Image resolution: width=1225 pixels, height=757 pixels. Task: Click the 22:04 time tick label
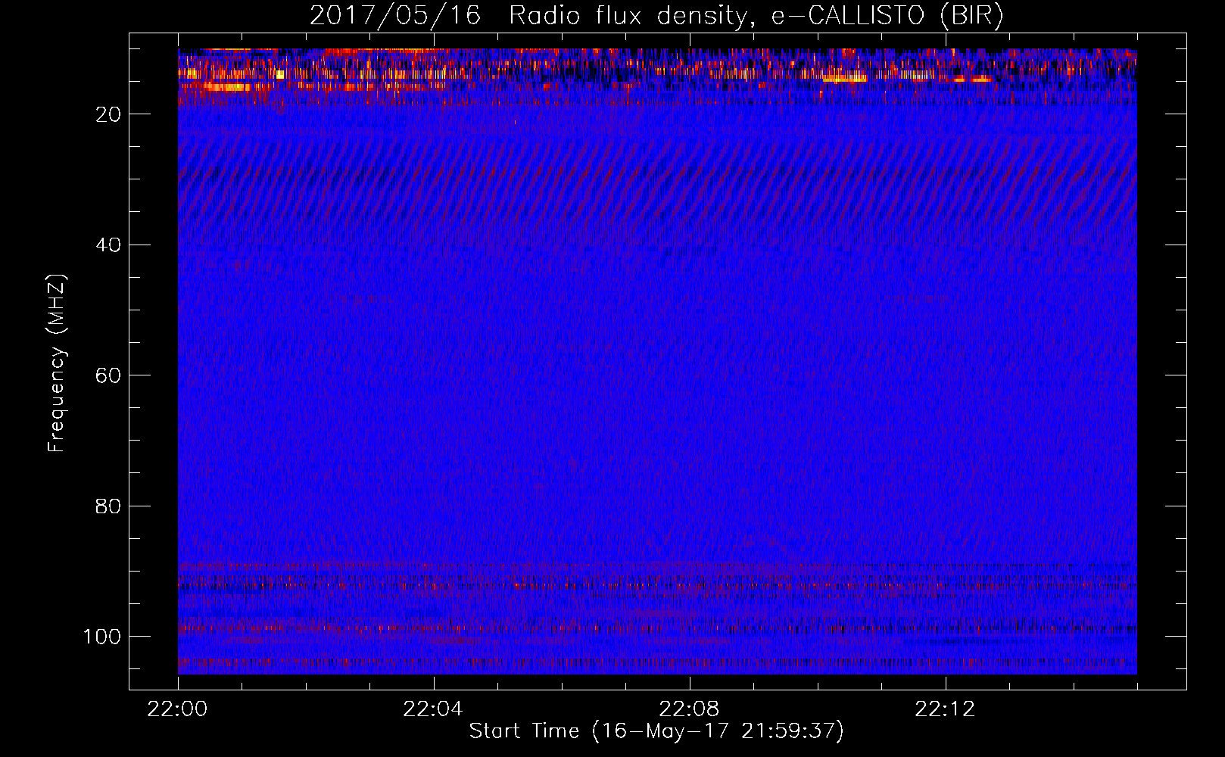pyautogui.click(x=433, y=709)
